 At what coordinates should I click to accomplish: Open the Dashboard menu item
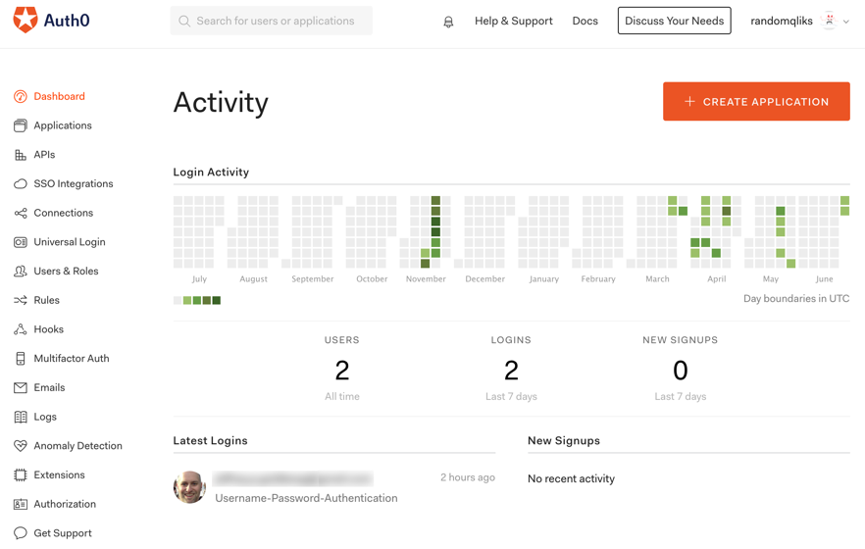(60, 96)
